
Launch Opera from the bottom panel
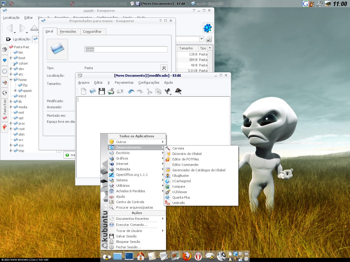click(198, 256)
